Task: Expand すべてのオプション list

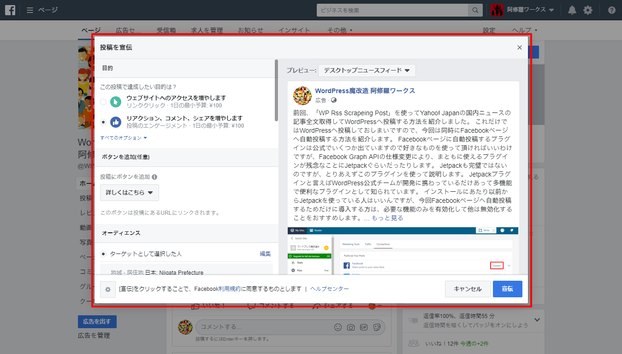Action: tap(124, 138)
